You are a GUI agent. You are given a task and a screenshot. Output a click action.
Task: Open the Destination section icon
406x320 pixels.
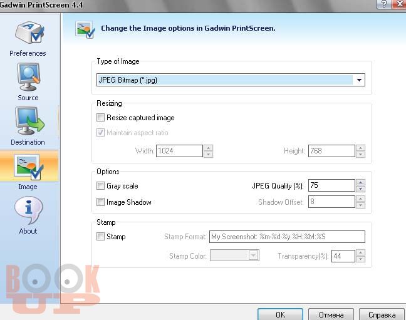click(x=29, y=121)
